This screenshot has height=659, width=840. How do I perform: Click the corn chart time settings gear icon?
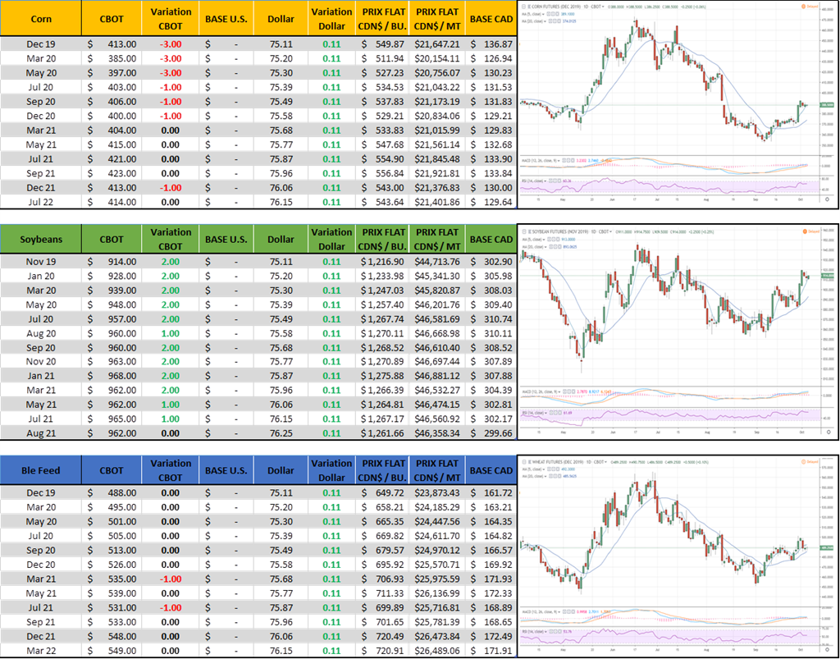(x=827, y=199)
